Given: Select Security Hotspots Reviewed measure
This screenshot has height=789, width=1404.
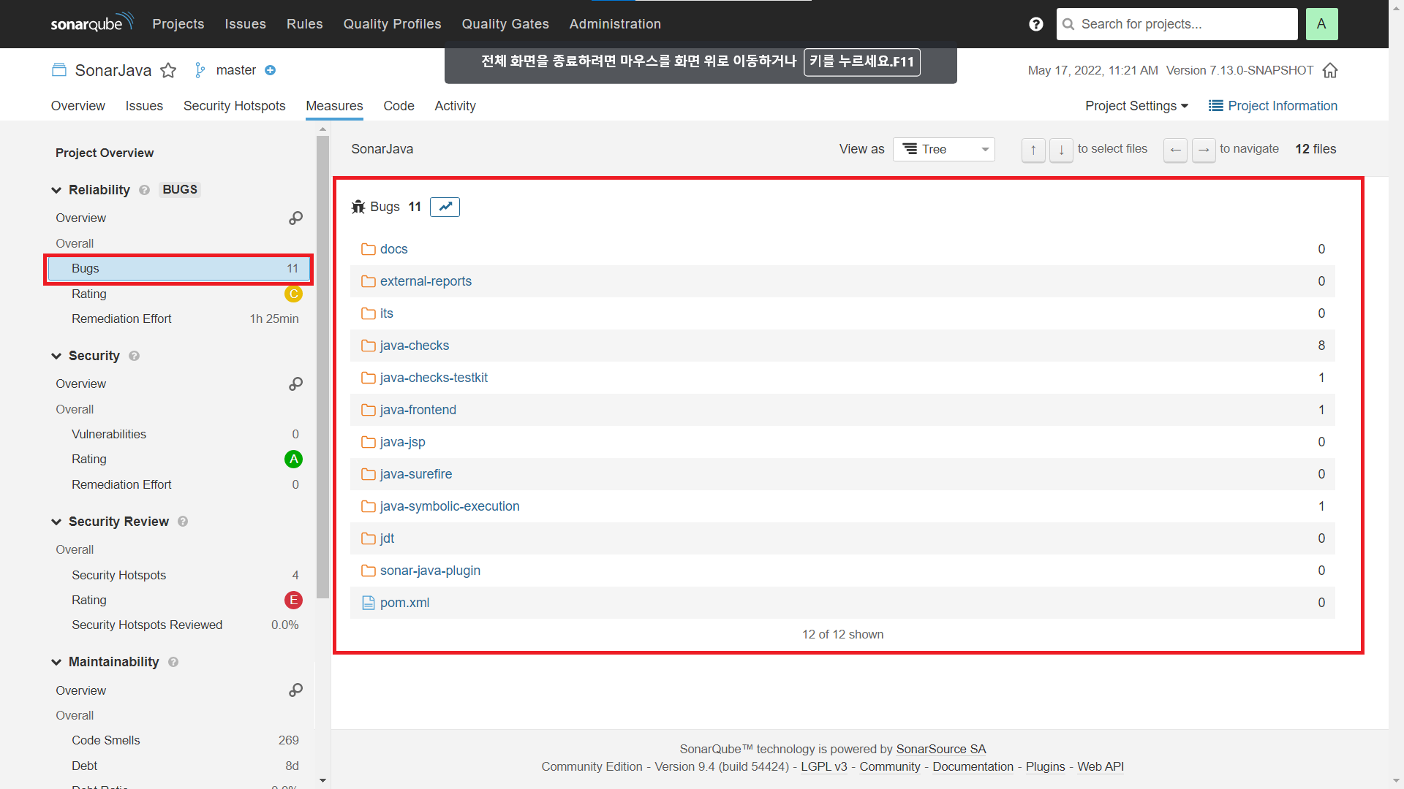Looking at the screenshot, I should coord(178,625).
